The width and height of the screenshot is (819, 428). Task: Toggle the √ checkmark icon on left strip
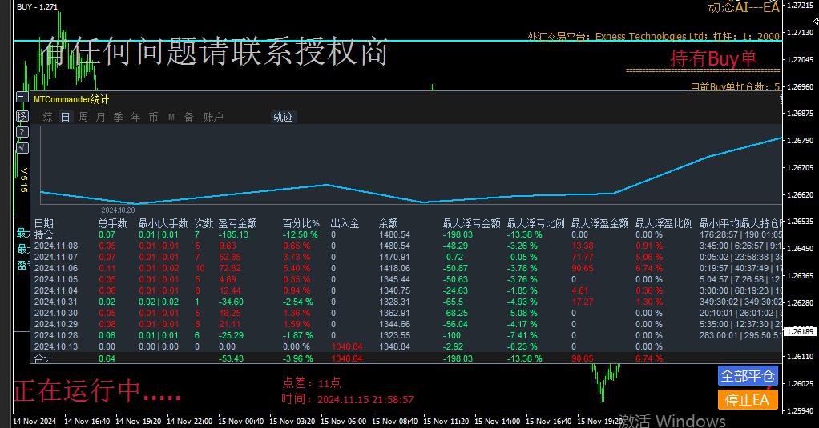pyautogui.click(x=22, y=148)
